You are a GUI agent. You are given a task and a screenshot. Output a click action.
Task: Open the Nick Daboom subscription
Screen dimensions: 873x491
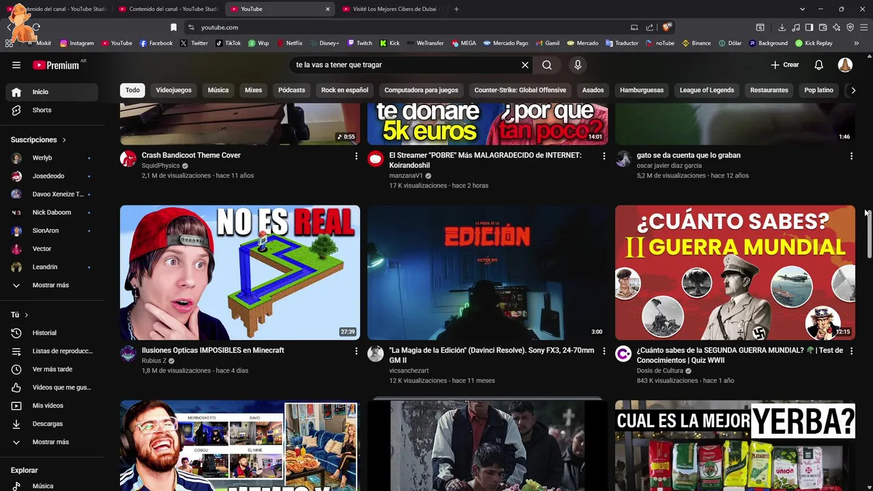tap(52, 212)
